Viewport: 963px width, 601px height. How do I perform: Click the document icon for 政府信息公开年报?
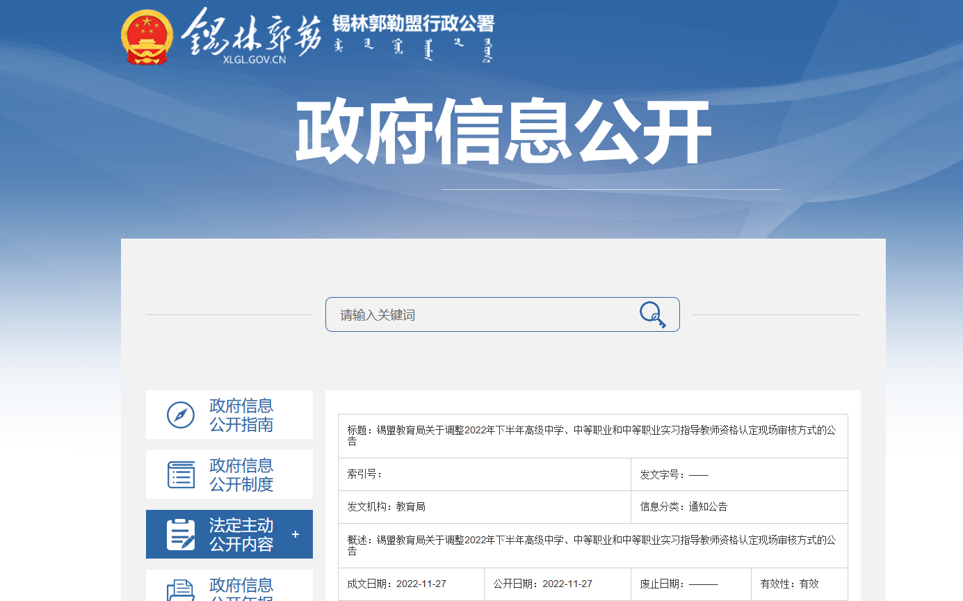pos(181,590)
